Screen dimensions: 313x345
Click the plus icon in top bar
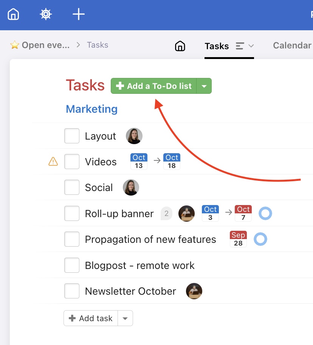pyautogui.click(x=79, y=15)
